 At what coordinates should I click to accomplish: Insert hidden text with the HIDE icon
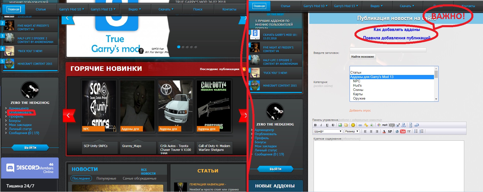(392, 125)
